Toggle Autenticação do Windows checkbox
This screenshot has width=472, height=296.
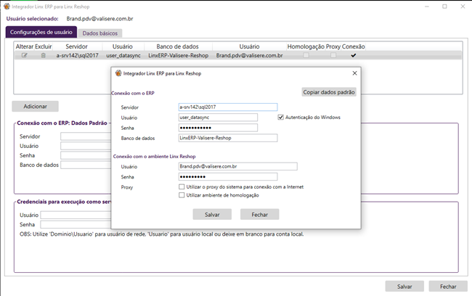coord(280,118)
